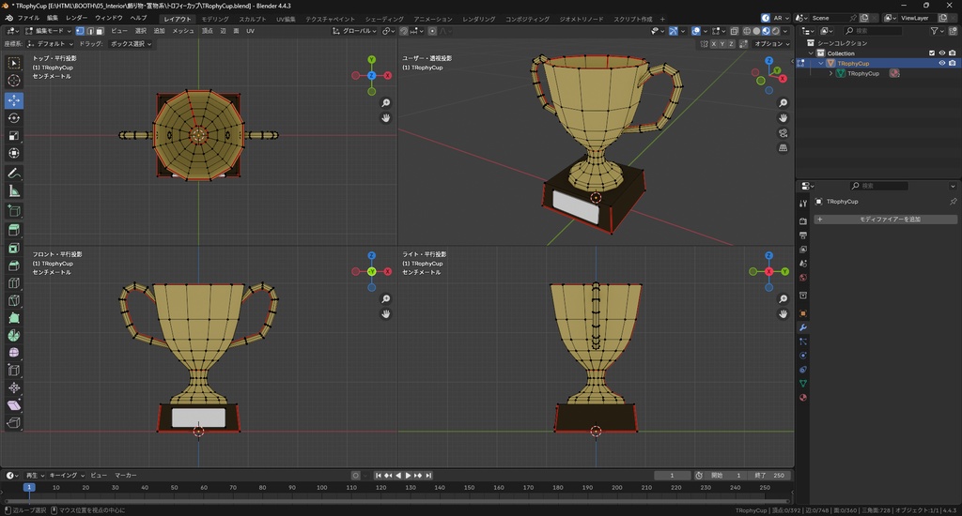This screenshot has width=962, height=516.
Task: Click the play animation button in the timeline
Action: [409, 476]
